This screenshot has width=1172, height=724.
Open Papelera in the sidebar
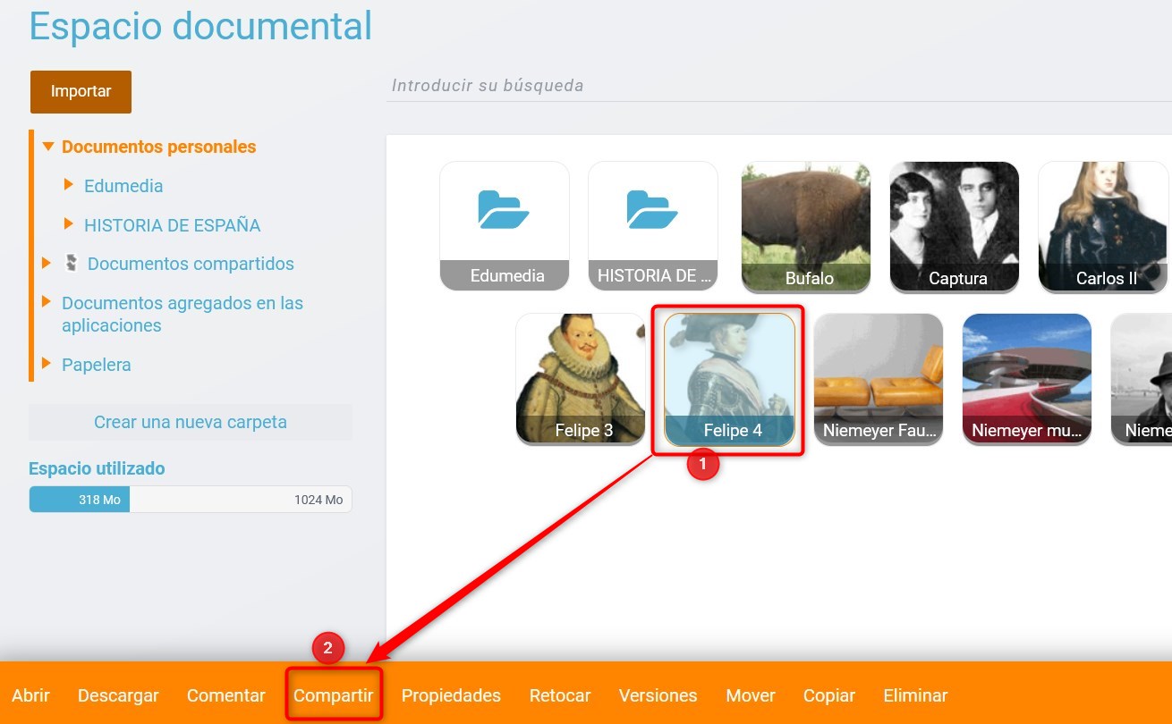coord(97,365)
